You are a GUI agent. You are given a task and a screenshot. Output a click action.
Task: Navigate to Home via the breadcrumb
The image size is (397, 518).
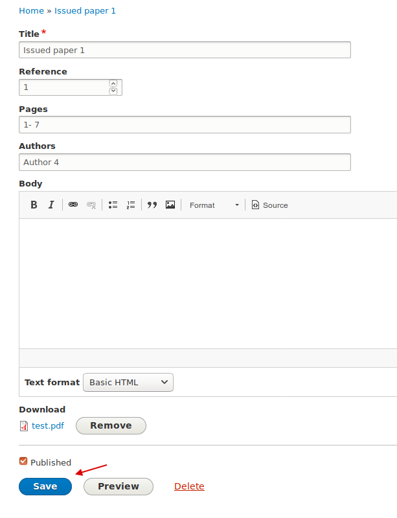pyautogui.click(x=31, y=10)
